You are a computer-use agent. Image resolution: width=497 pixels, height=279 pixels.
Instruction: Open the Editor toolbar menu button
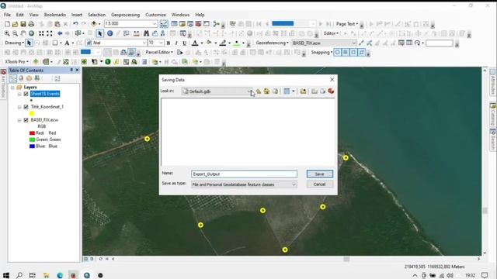click(x=331, y=33)
